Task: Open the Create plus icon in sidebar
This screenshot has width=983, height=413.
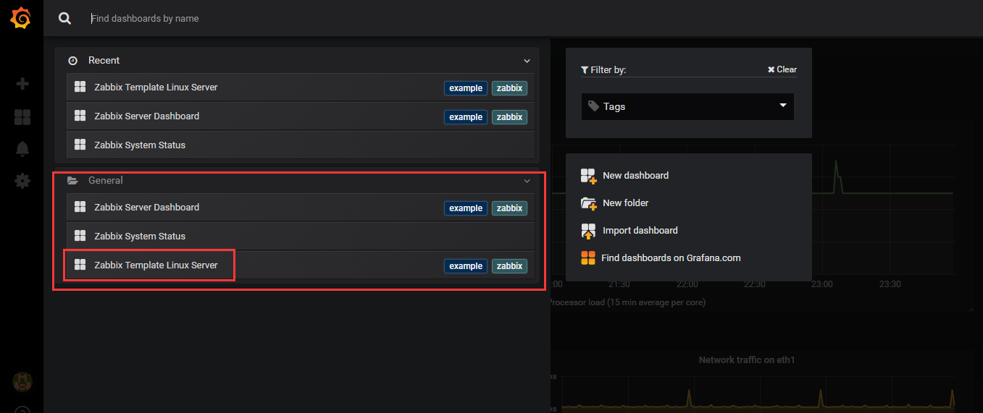Action: click(22, 84)
